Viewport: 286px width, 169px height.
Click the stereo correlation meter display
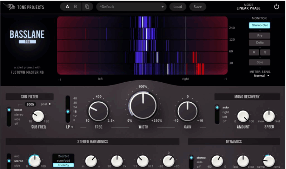(142, 46)
